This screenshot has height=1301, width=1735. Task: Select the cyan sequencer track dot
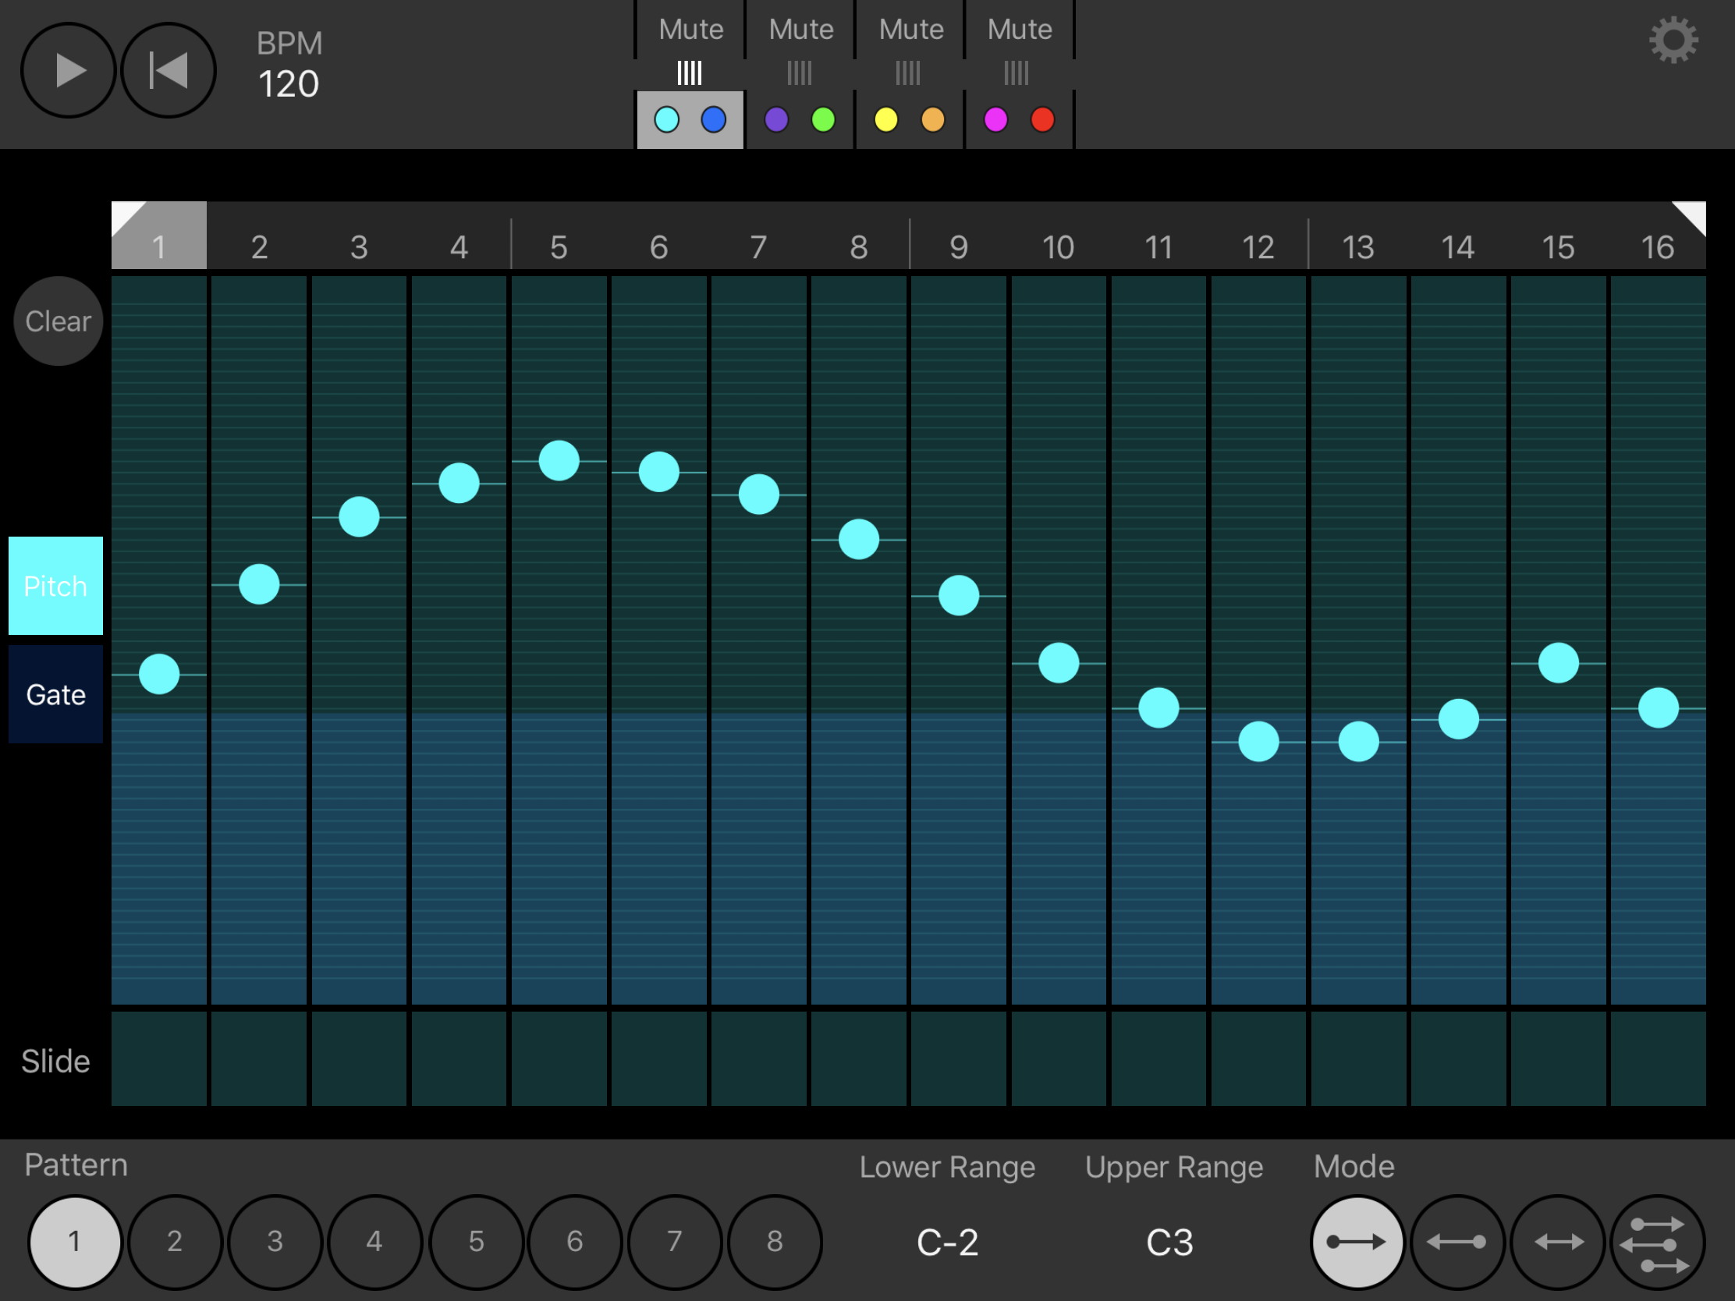click(667, 120)
